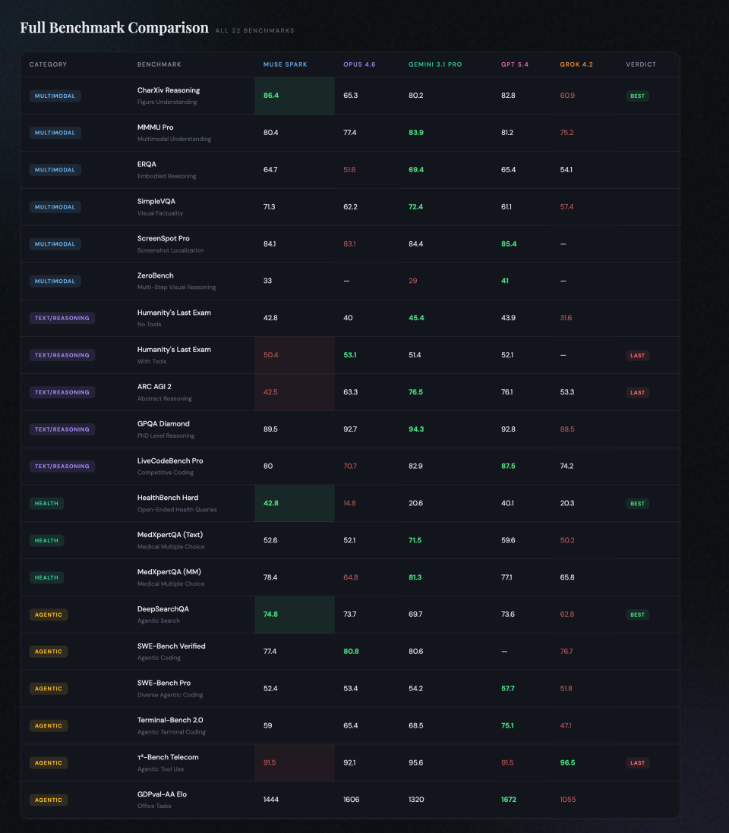This screenshot has height=833, width=729.
Task: Click the 1672 GDPval-AA Elo score
Action: pyautogui.click(x=509, y=800)
